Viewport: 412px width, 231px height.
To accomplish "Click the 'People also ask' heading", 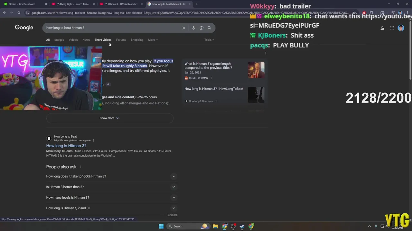I will click(61, 167).
